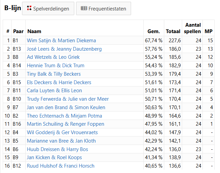Click the table icon on Frequentiestaten
The width and height of the screenshot is (220, 173).
click(x=84, y=8)
